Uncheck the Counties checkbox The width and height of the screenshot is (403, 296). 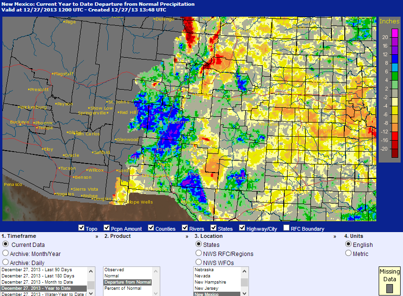pyautogui.click(x=151, y=227)
